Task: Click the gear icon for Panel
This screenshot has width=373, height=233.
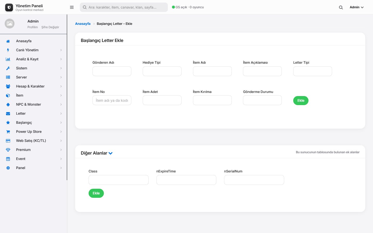Action: [x=8, y=168]
